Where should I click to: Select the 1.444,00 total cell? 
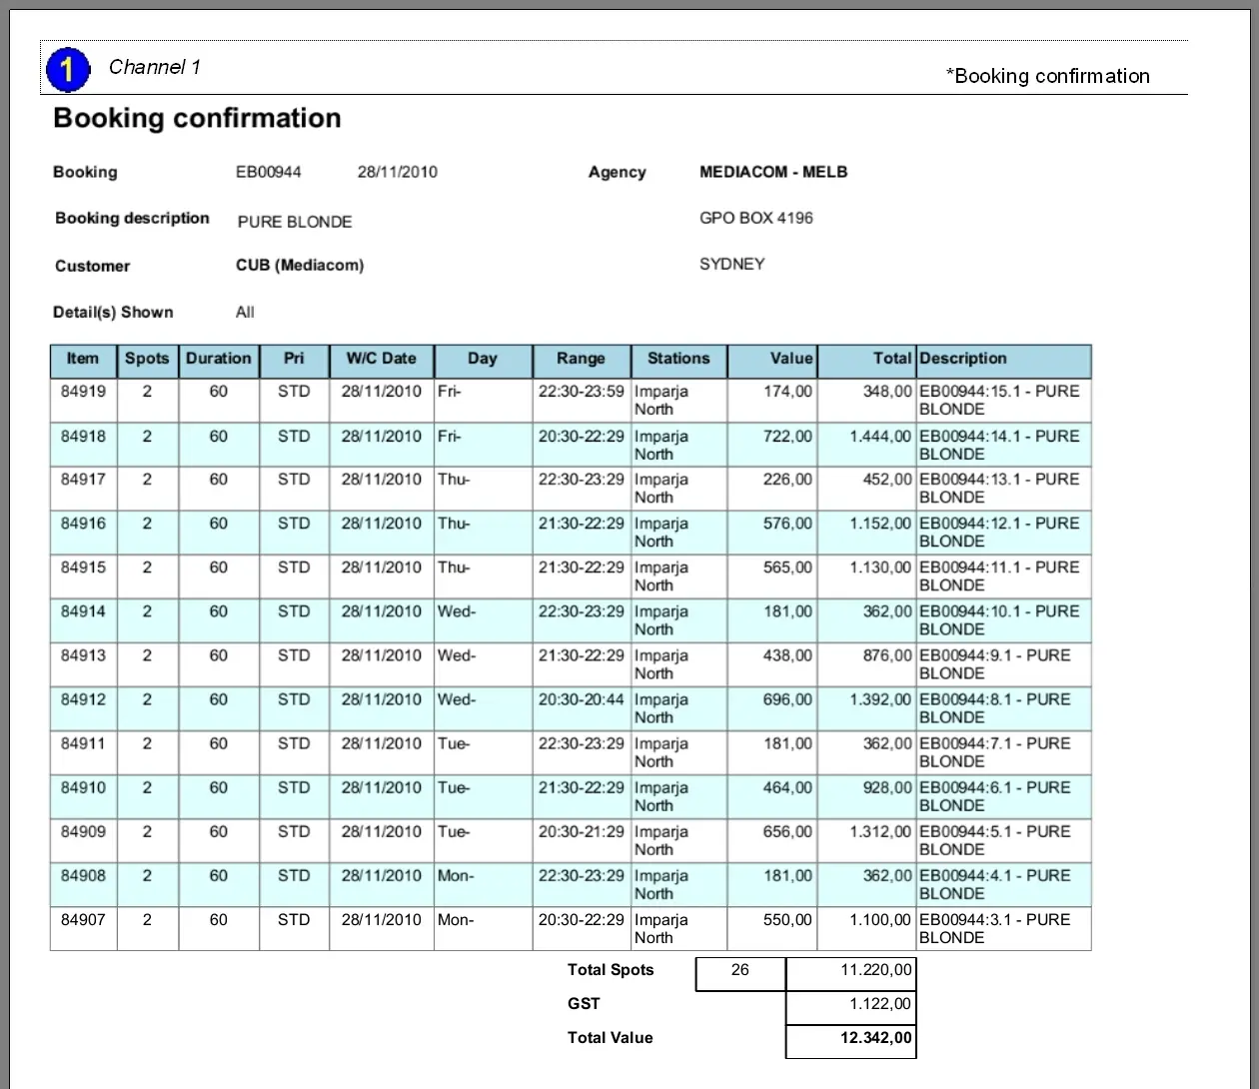click(x=879, y=437)
